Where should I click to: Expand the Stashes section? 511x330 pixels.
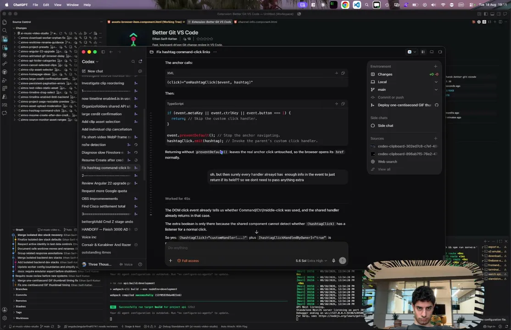(19, 307)
